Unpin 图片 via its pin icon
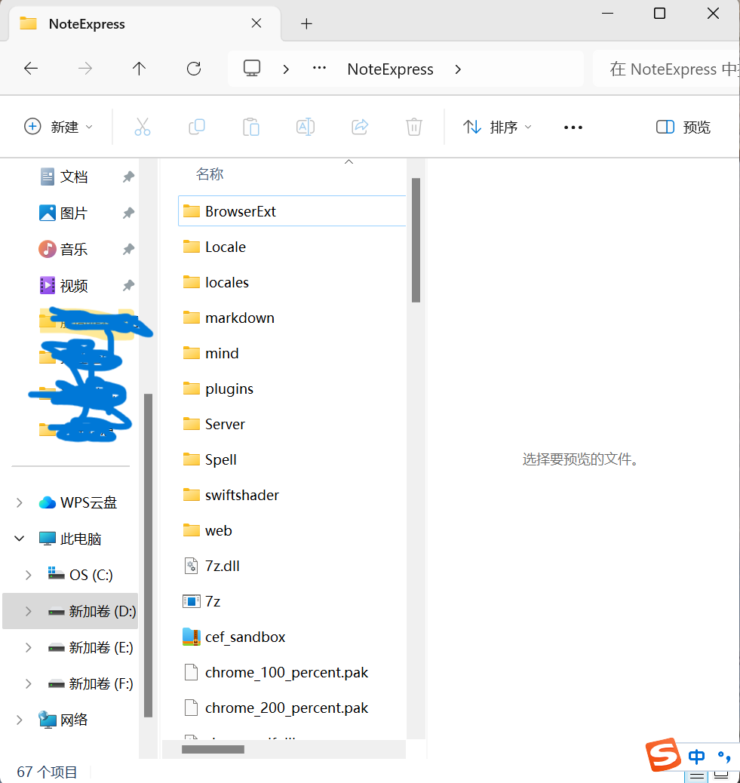The image size is (740, 783). [x=128, y=213]
